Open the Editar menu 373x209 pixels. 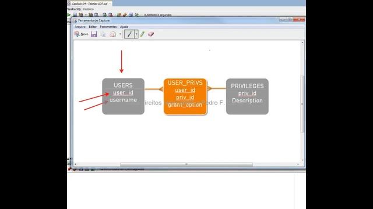[93, 27]
